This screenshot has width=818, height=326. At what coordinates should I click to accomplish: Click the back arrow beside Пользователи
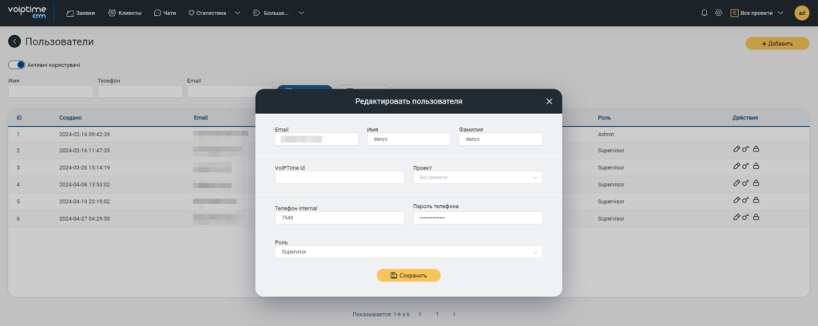[x=14, y=41]
